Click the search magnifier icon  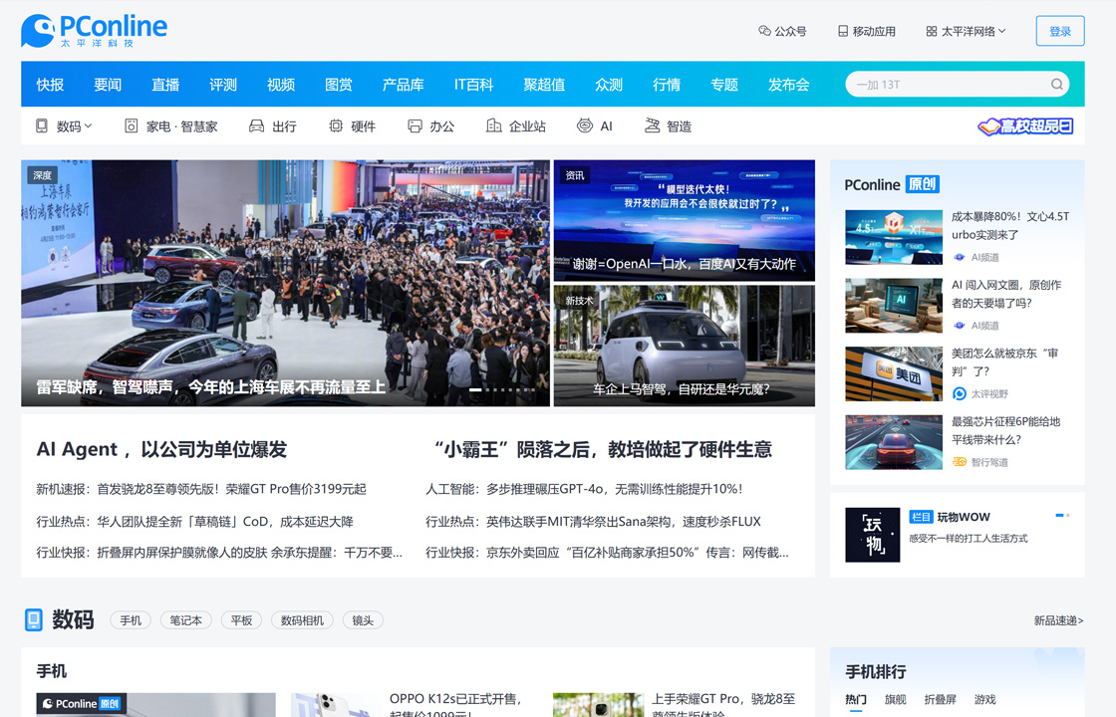pos(1057,85)
